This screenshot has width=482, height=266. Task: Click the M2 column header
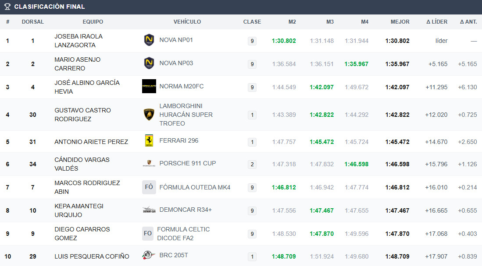point(292,22)
